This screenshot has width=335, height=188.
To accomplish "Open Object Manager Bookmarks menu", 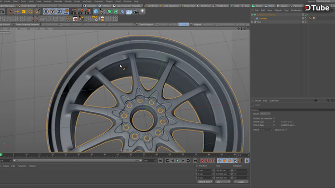I will pyautogui.click(x=296, y=10).
